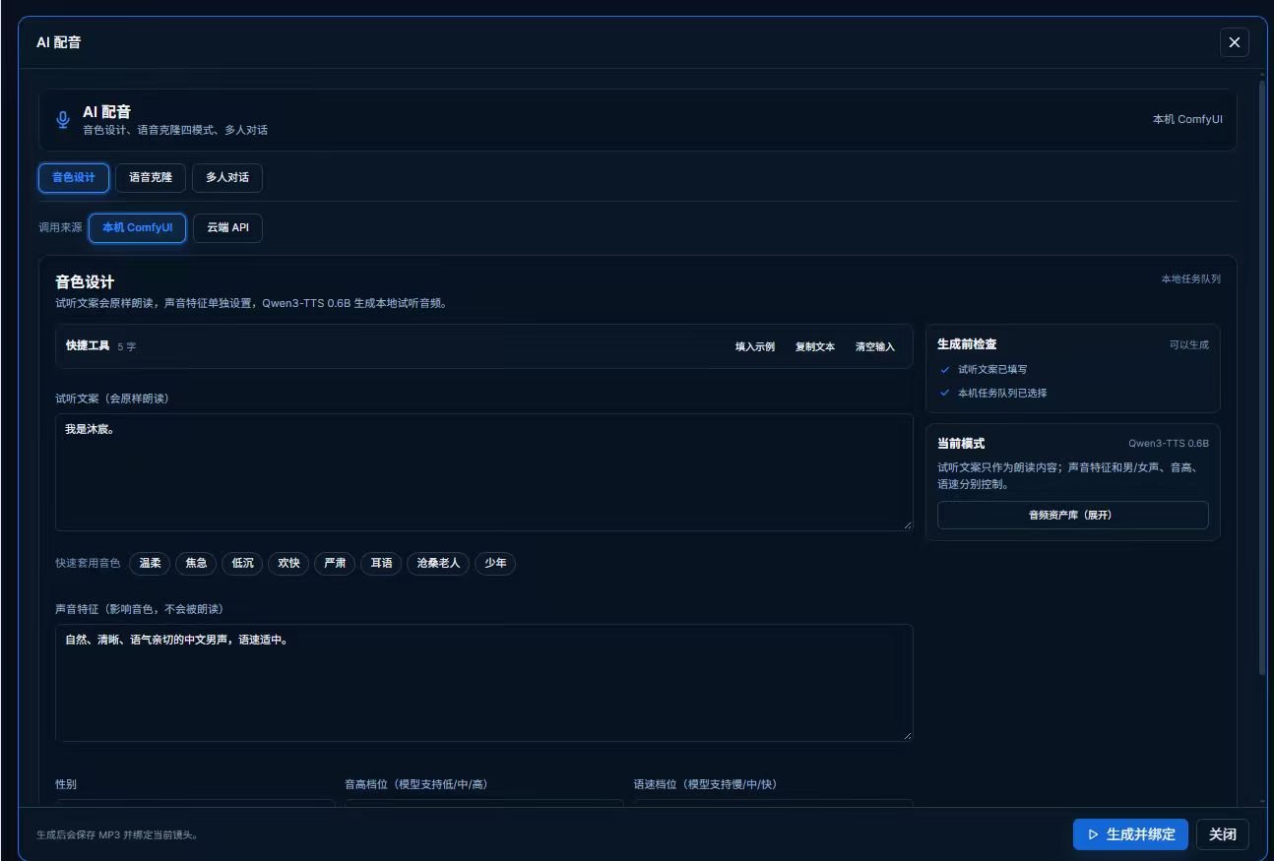Click the 填入示例 quick tool
Image resolution: width=1274 pixels, height=861 pixels.
pos(755,346)
